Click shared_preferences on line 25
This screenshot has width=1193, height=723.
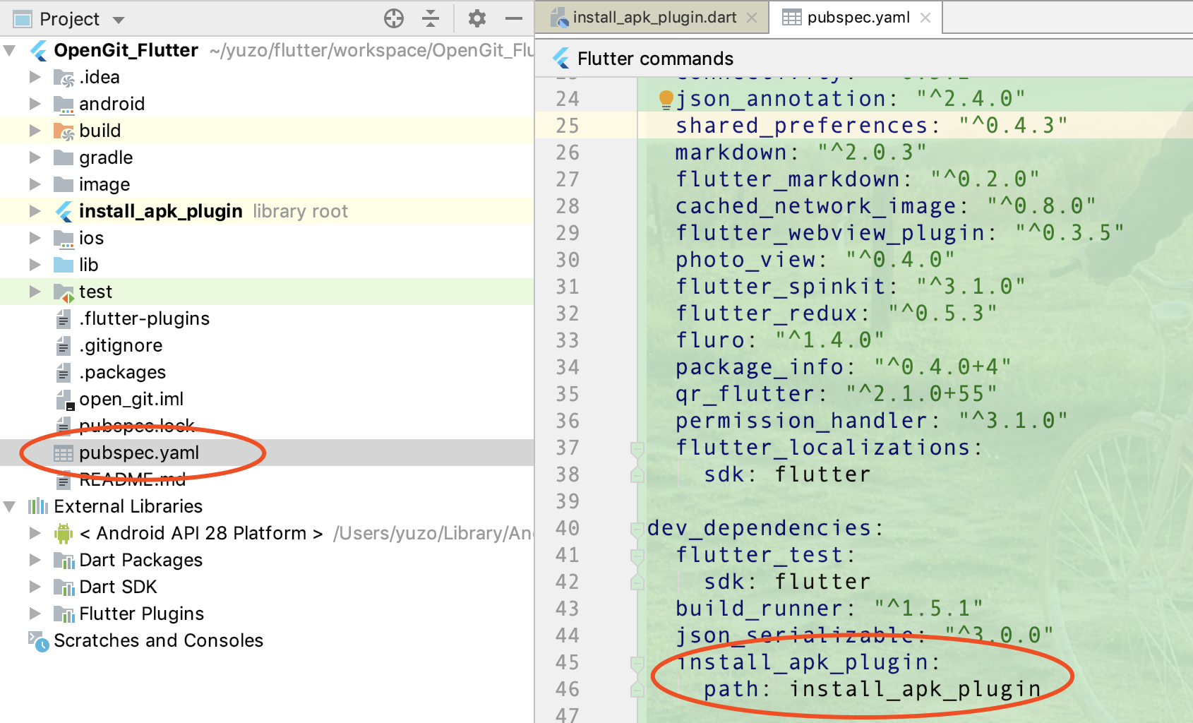pos(801,126)
